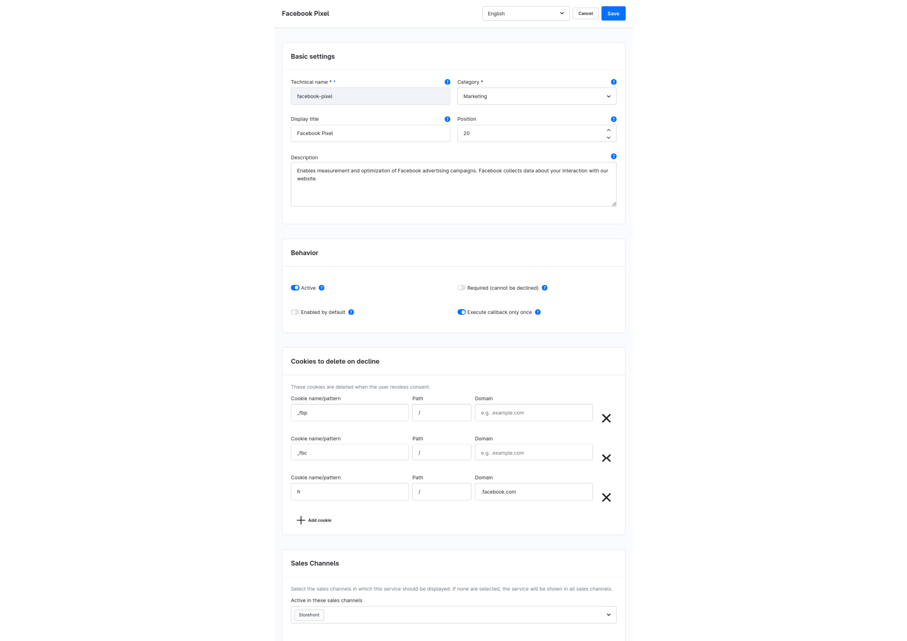Click the Behavior section heading
907x641 pixels.
click(304, 253)
